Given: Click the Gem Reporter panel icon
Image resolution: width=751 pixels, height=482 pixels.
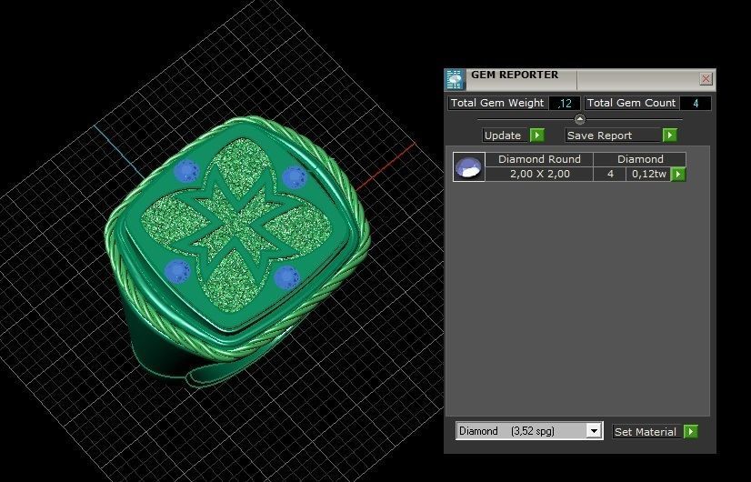Looking at the screenshot, I should click(x=455, y=79).
